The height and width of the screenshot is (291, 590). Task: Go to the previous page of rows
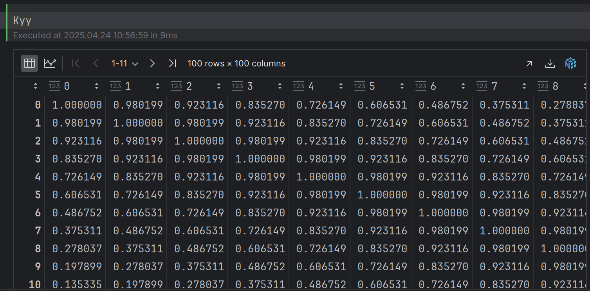(96, 63)
